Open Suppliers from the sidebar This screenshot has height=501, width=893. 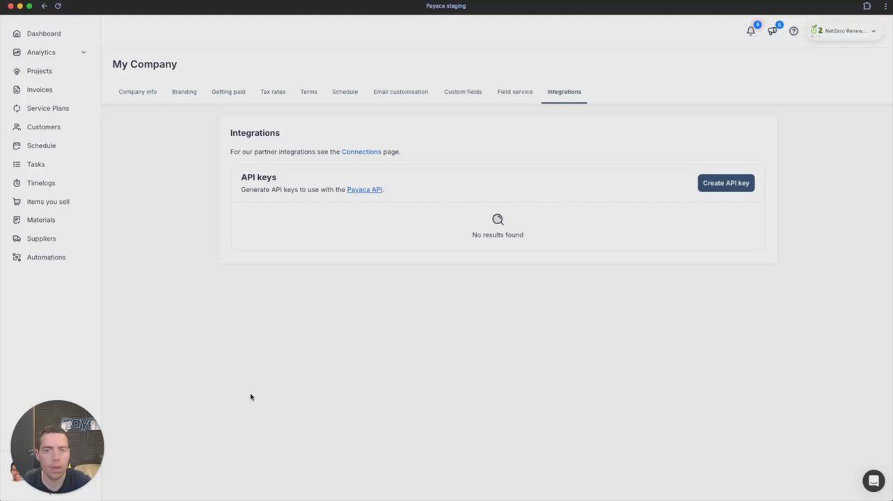coord(42,239)
